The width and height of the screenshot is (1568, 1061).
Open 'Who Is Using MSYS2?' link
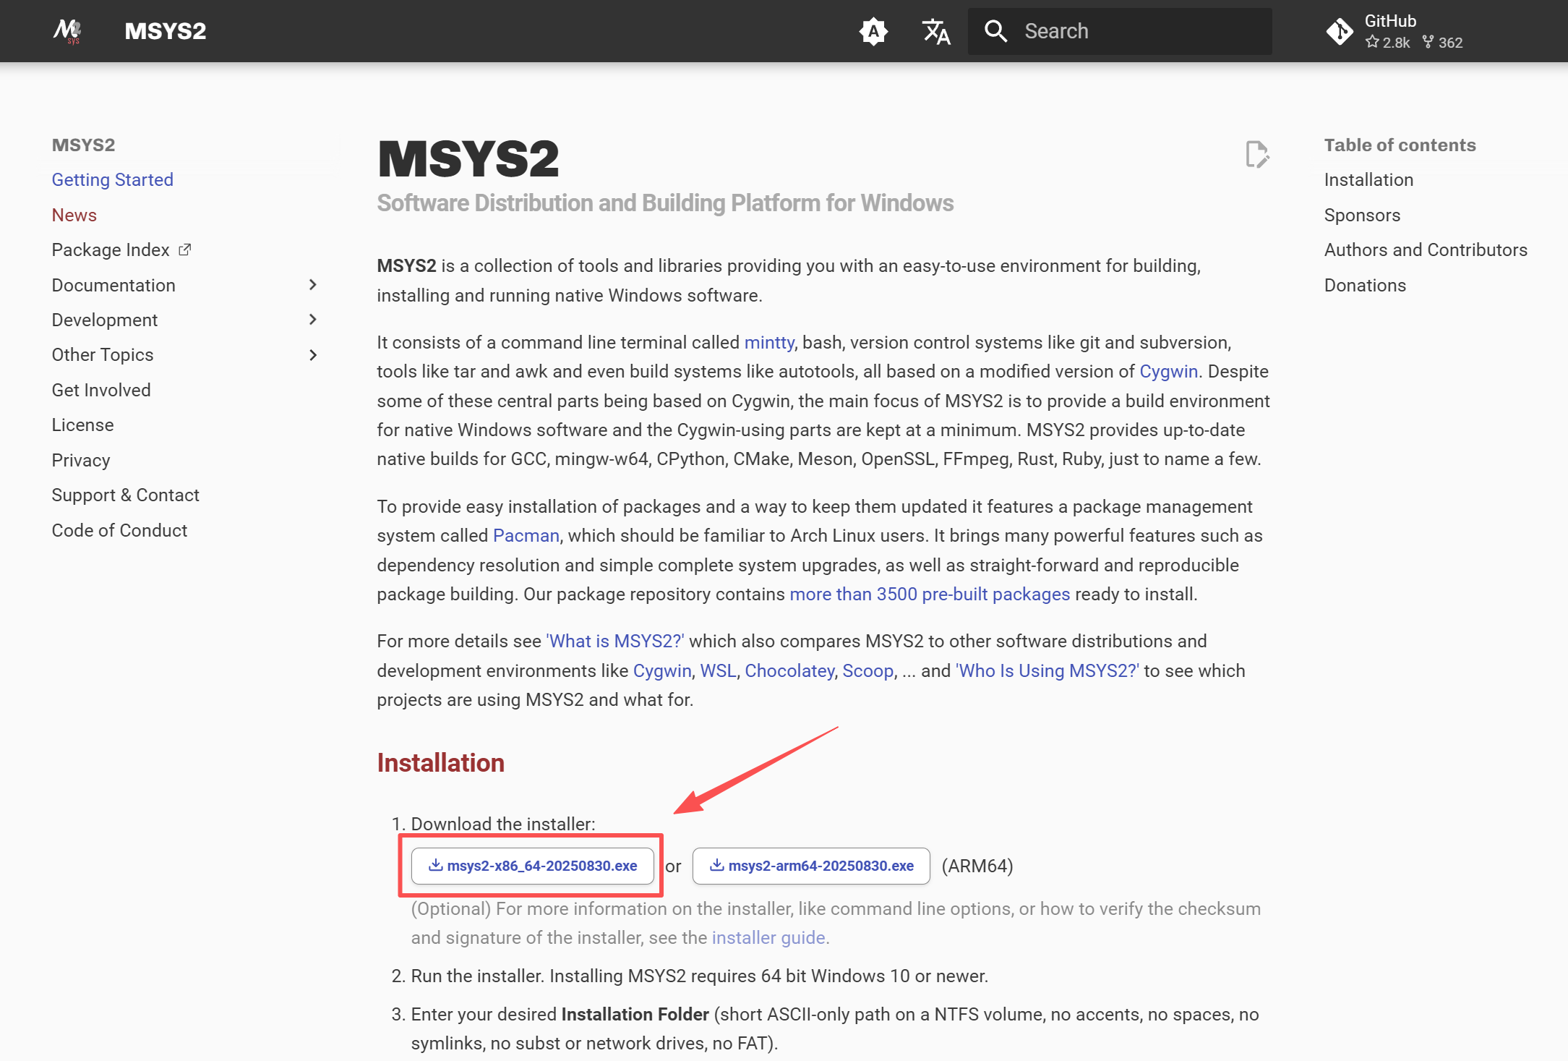[1048, 670]
